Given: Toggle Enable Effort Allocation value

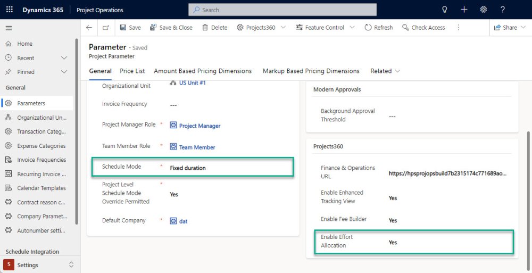Looking at the screenshot, I should click(393, 242).
